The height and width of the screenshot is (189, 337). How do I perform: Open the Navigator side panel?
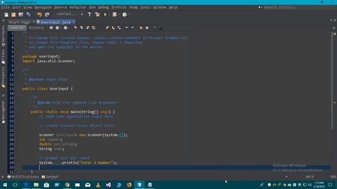tap(3, 112)
